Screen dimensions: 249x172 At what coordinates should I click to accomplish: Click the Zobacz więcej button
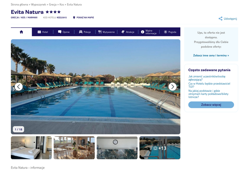tap(211, 105)
